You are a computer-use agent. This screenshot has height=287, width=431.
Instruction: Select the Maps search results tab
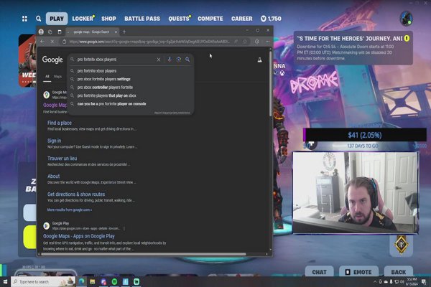pyautogui.click(x=57, y=77)
